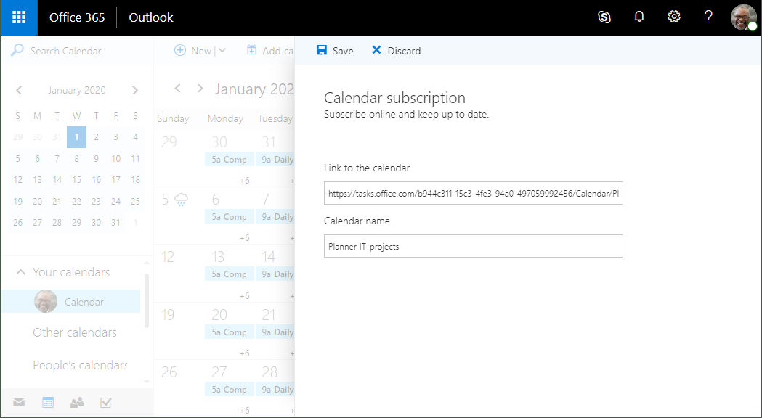Go to next month in mini calendar
The width and height of the screenshot is (762, 418).
(x=135, y=91)
